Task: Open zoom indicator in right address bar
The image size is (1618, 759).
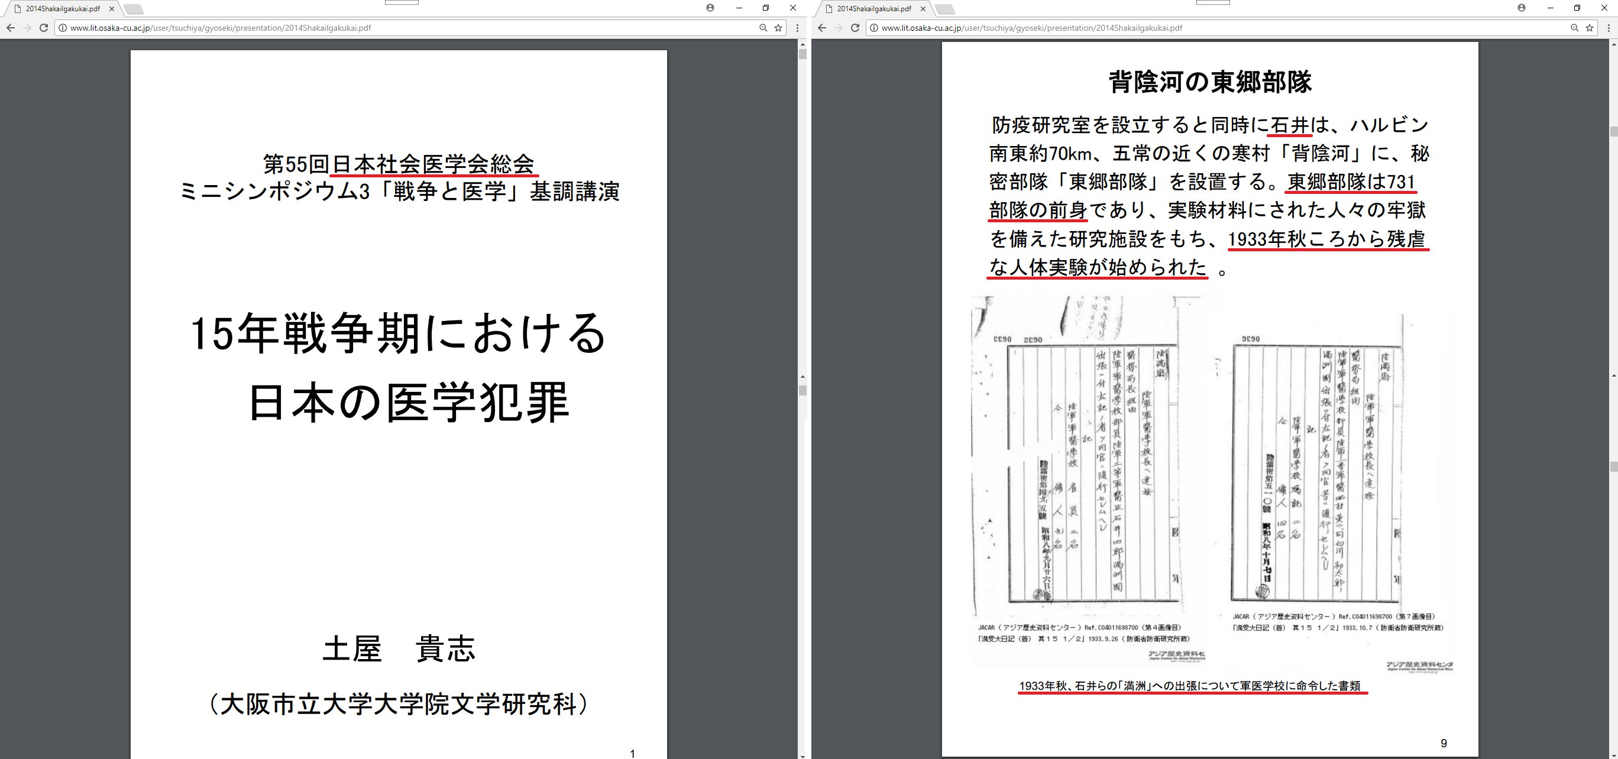Action: pos(1575,28)
